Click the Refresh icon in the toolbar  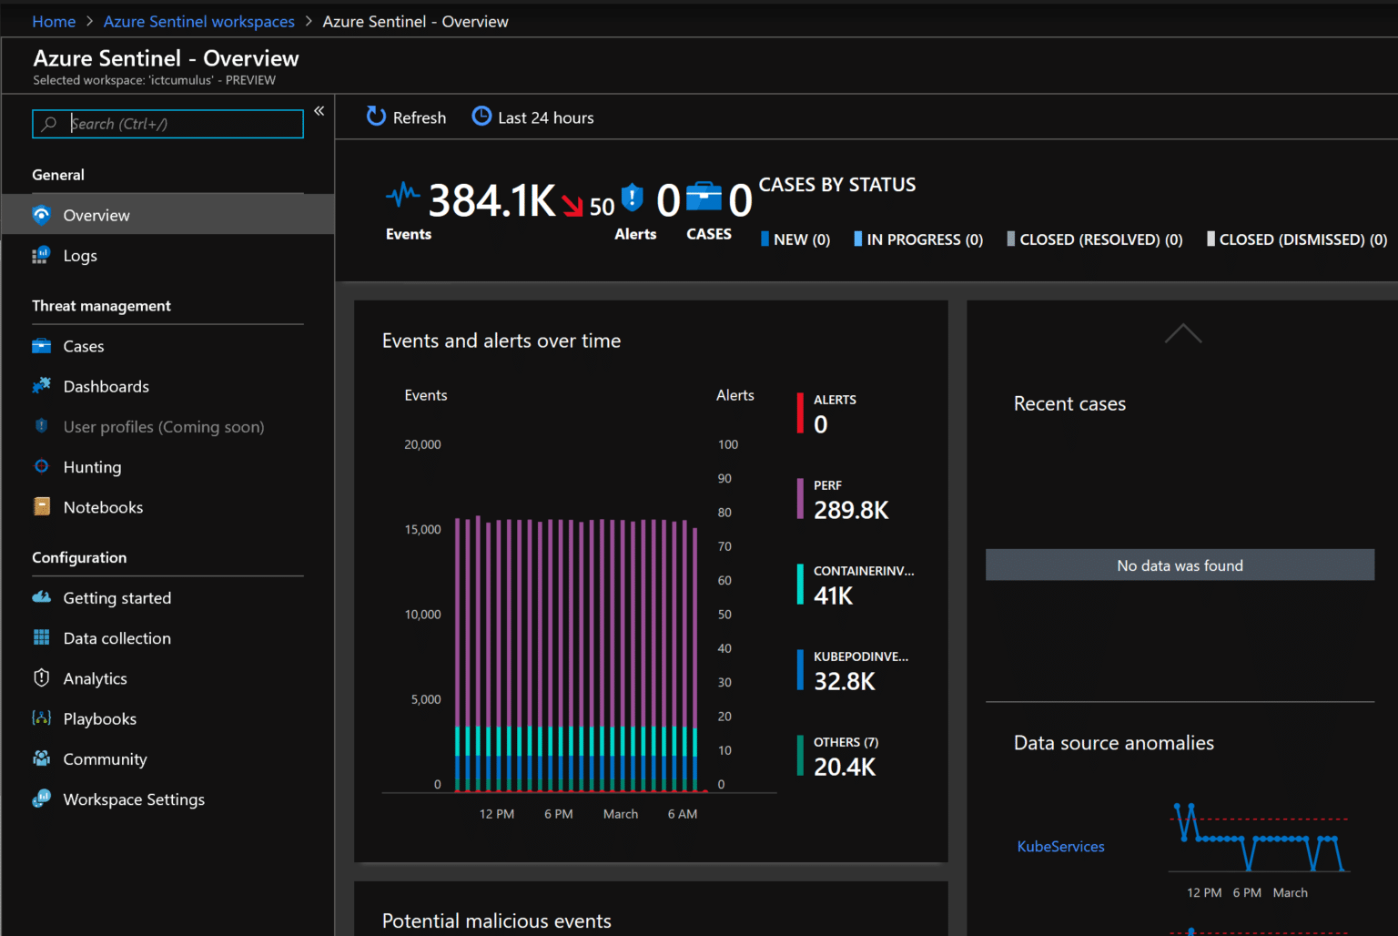click(376, 117)
